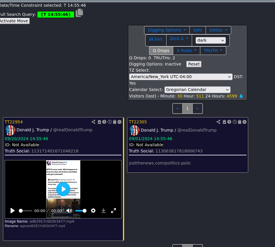Click the clipboard-check icon on post TT22305
Screen dimensions: 275x247
click(x=224, y=122)
